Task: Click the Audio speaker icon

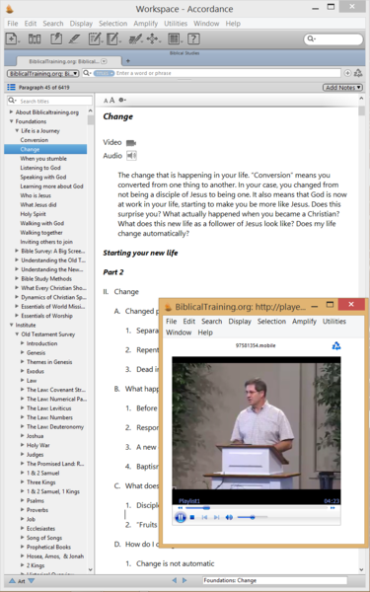Action: pos(131,156)
